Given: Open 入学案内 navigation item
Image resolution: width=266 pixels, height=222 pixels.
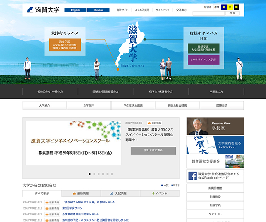Looking at the screenshot, I should click(x=89, y=106).
